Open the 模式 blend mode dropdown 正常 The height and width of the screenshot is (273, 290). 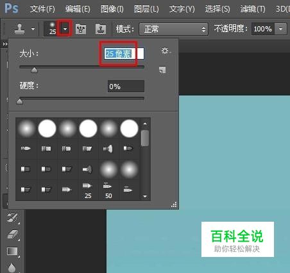pyautogui.click(x=173, y=29)
